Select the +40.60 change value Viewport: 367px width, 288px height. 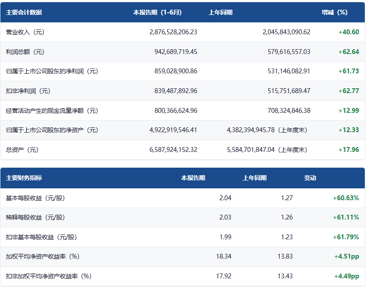[x=349, y=32]
